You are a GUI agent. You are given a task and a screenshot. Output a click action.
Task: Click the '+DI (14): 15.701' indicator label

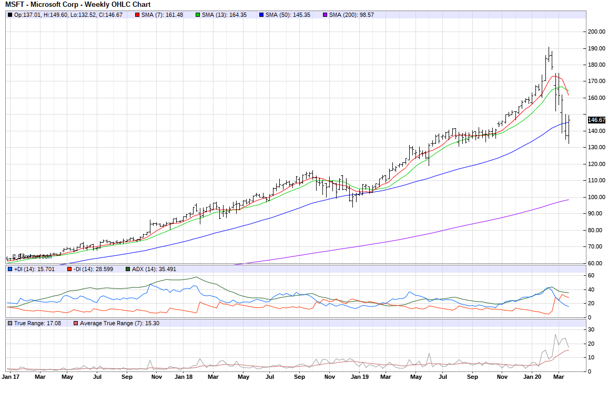(x=35, y=269)
